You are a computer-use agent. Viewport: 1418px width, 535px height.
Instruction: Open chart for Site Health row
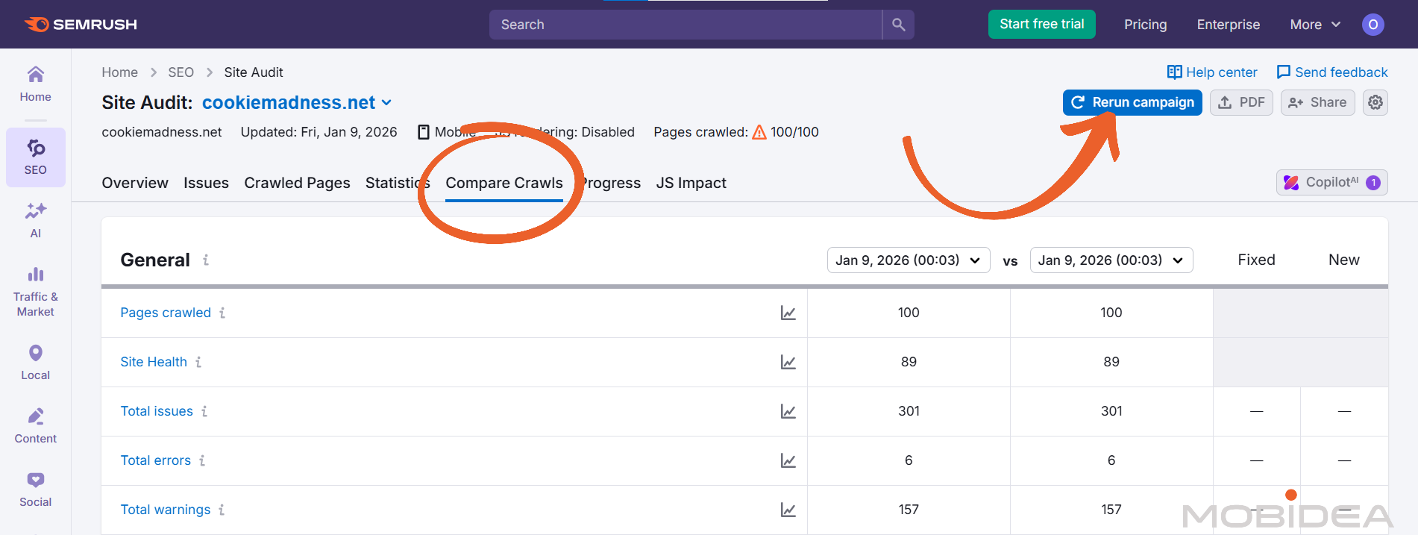[x=788, y=362]
